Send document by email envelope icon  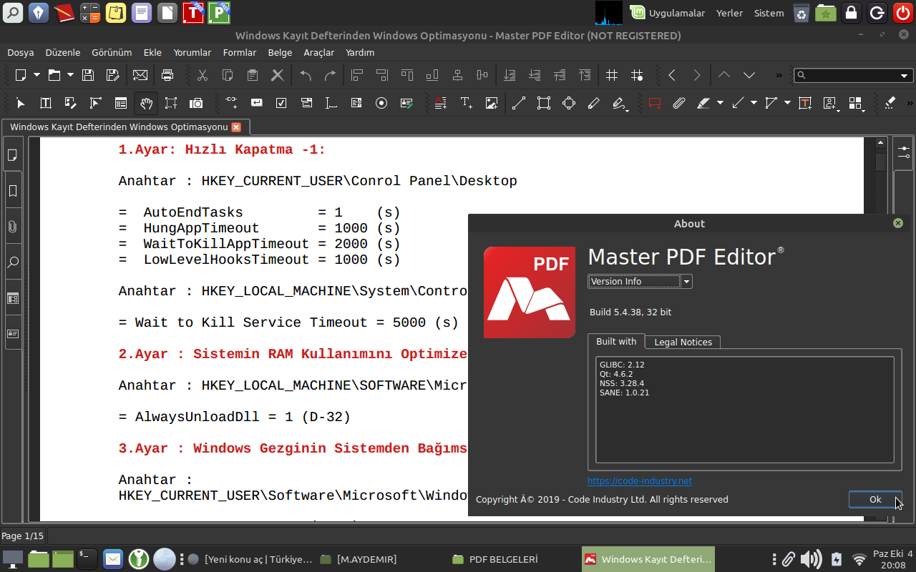coord(140,75)
